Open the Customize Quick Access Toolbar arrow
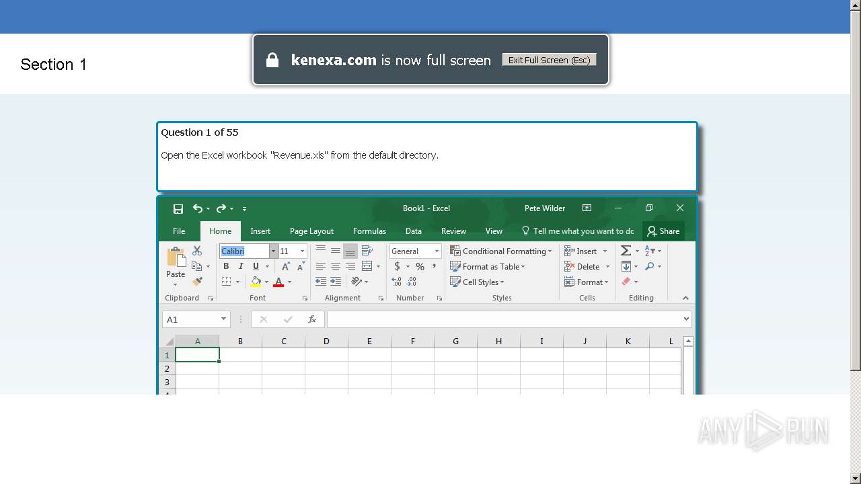This screenshot has height=484, width=861. tap(244, 209)
